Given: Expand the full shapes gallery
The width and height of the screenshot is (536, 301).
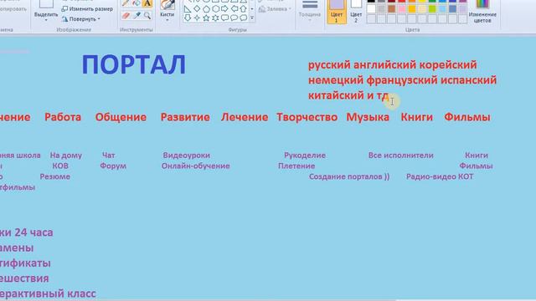Looking at the screenshot, I should pyautogui.click(x=252, y=18).
